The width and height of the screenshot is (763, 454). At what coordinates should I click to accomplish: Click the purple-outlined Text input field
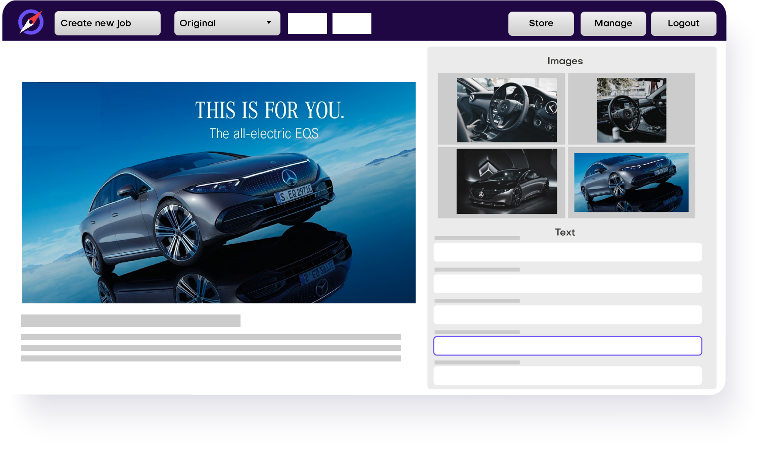pyautogui.click(x=567, y=346)
